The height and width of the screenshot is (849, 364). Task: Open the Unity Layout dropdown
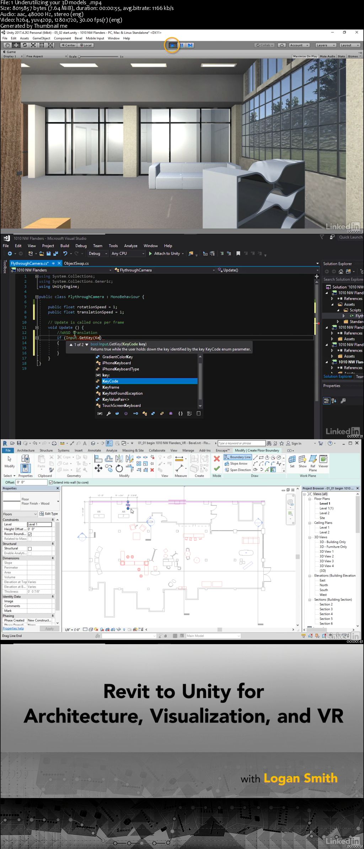pos(349,45)
